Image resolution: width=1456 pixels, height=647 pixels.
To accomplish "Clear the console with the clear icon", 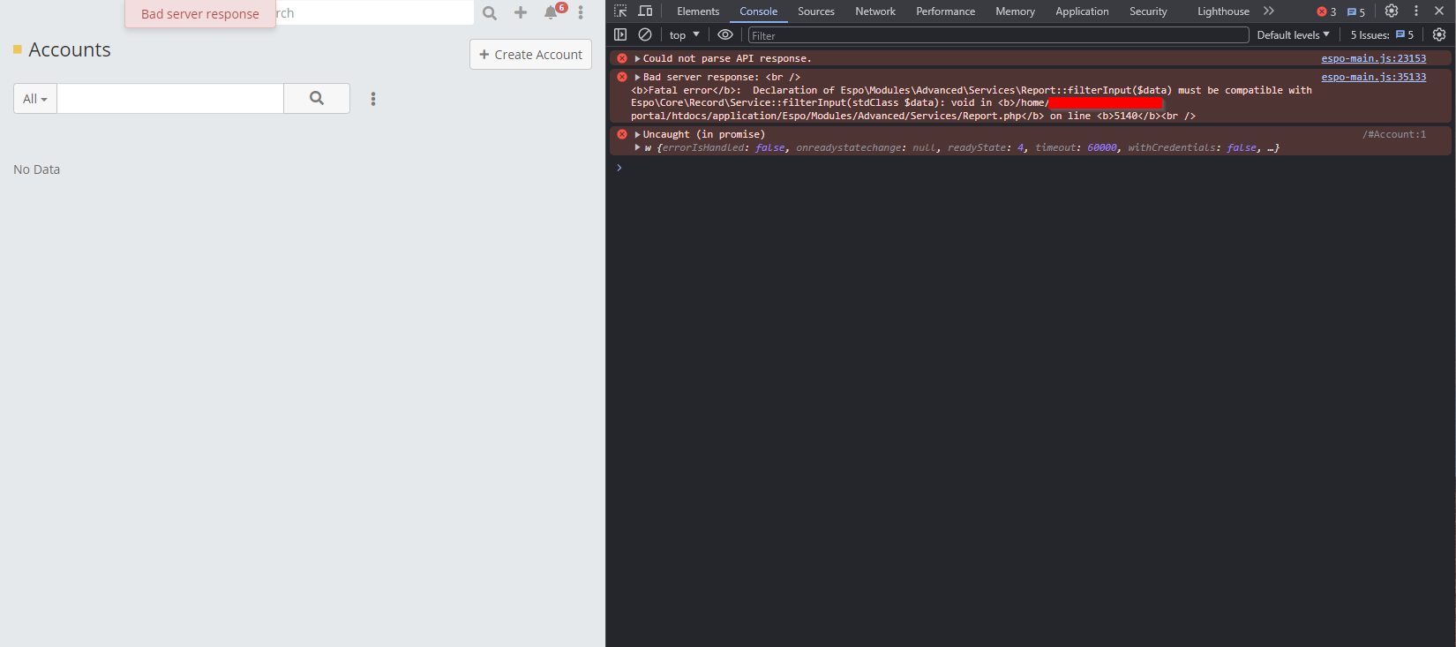I will point(645,35).
